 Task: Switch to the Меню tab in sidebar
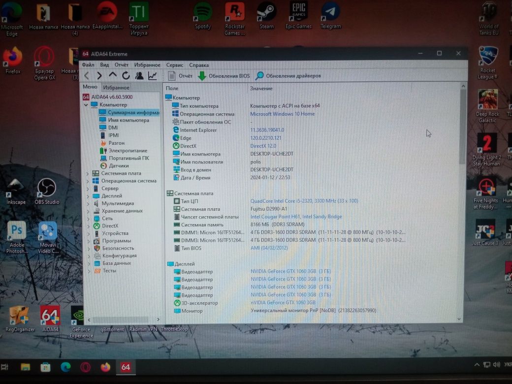[90, 87]
